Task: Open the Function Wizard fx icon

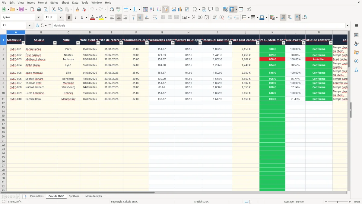Action: pyautogui.click(x=38, y=26)
